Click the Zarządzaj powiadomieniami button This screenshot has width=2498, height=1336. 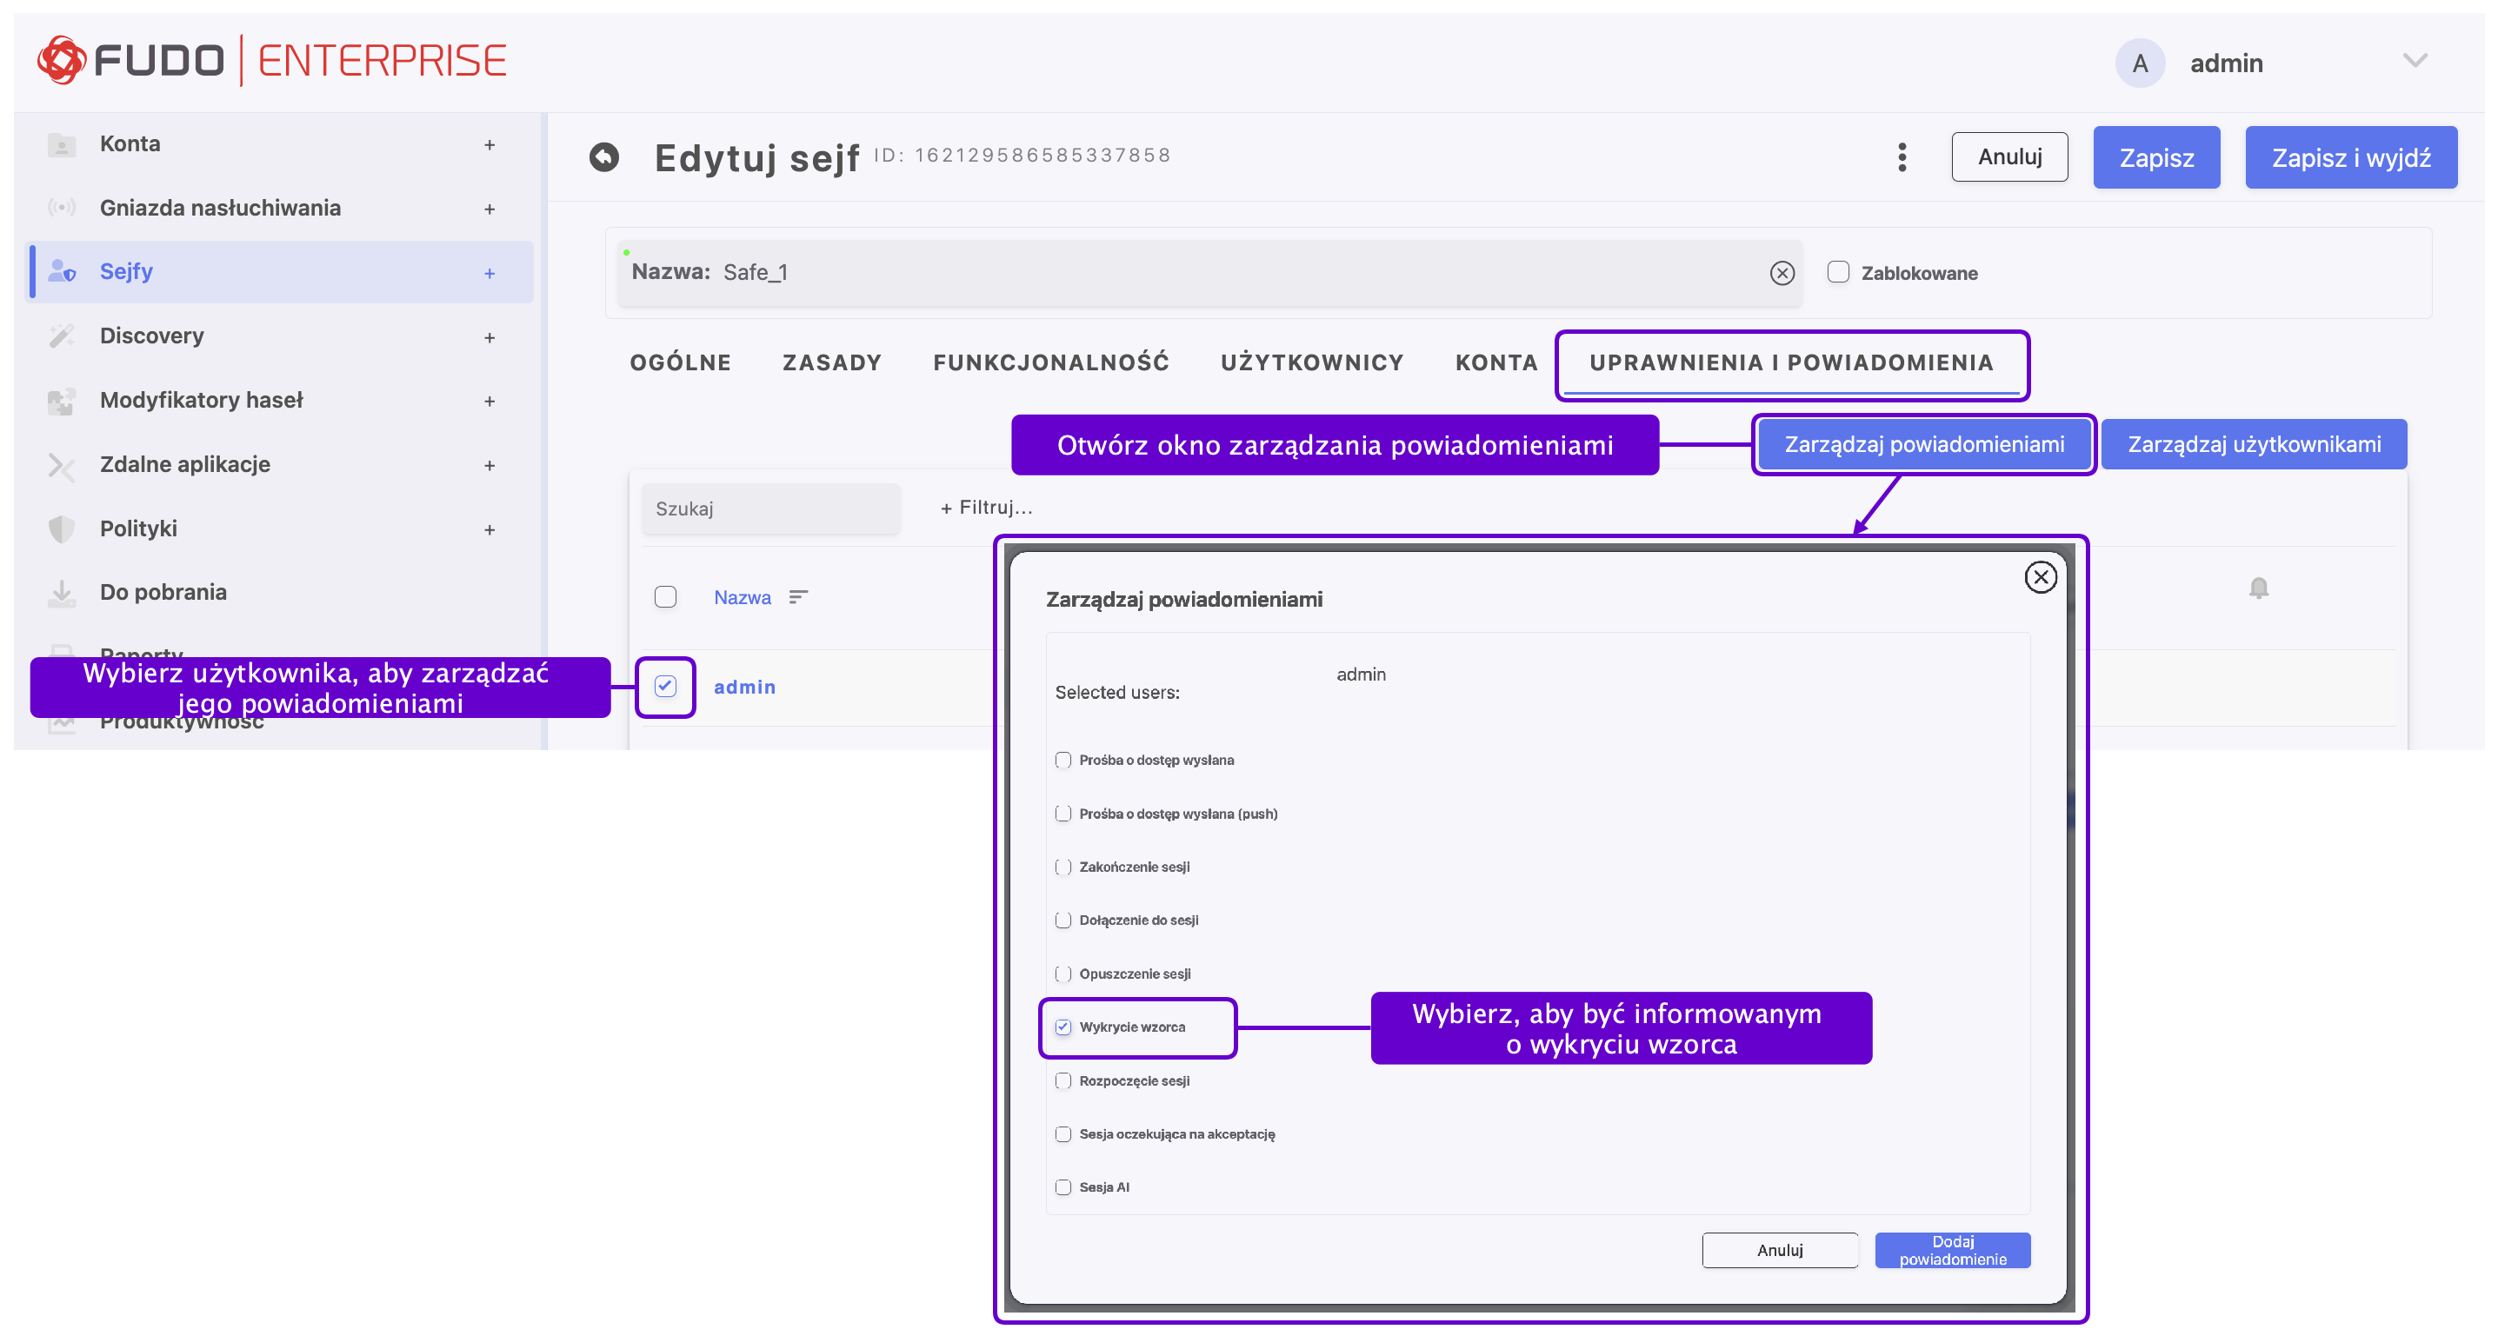point(1924,444)
